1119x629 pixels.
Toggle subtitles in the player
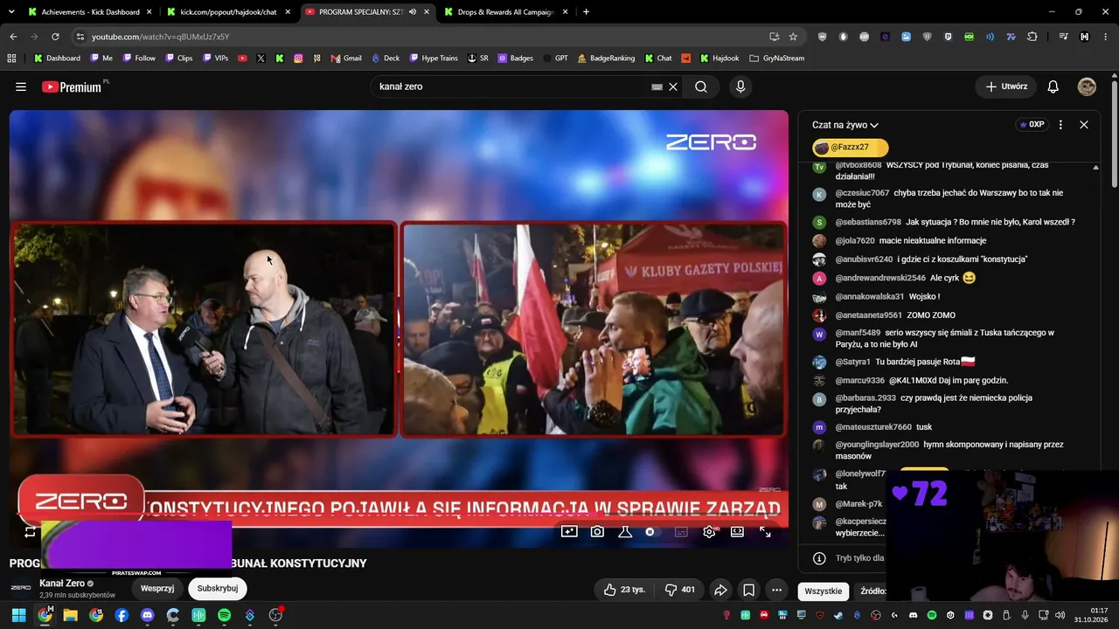coord(681,531)
